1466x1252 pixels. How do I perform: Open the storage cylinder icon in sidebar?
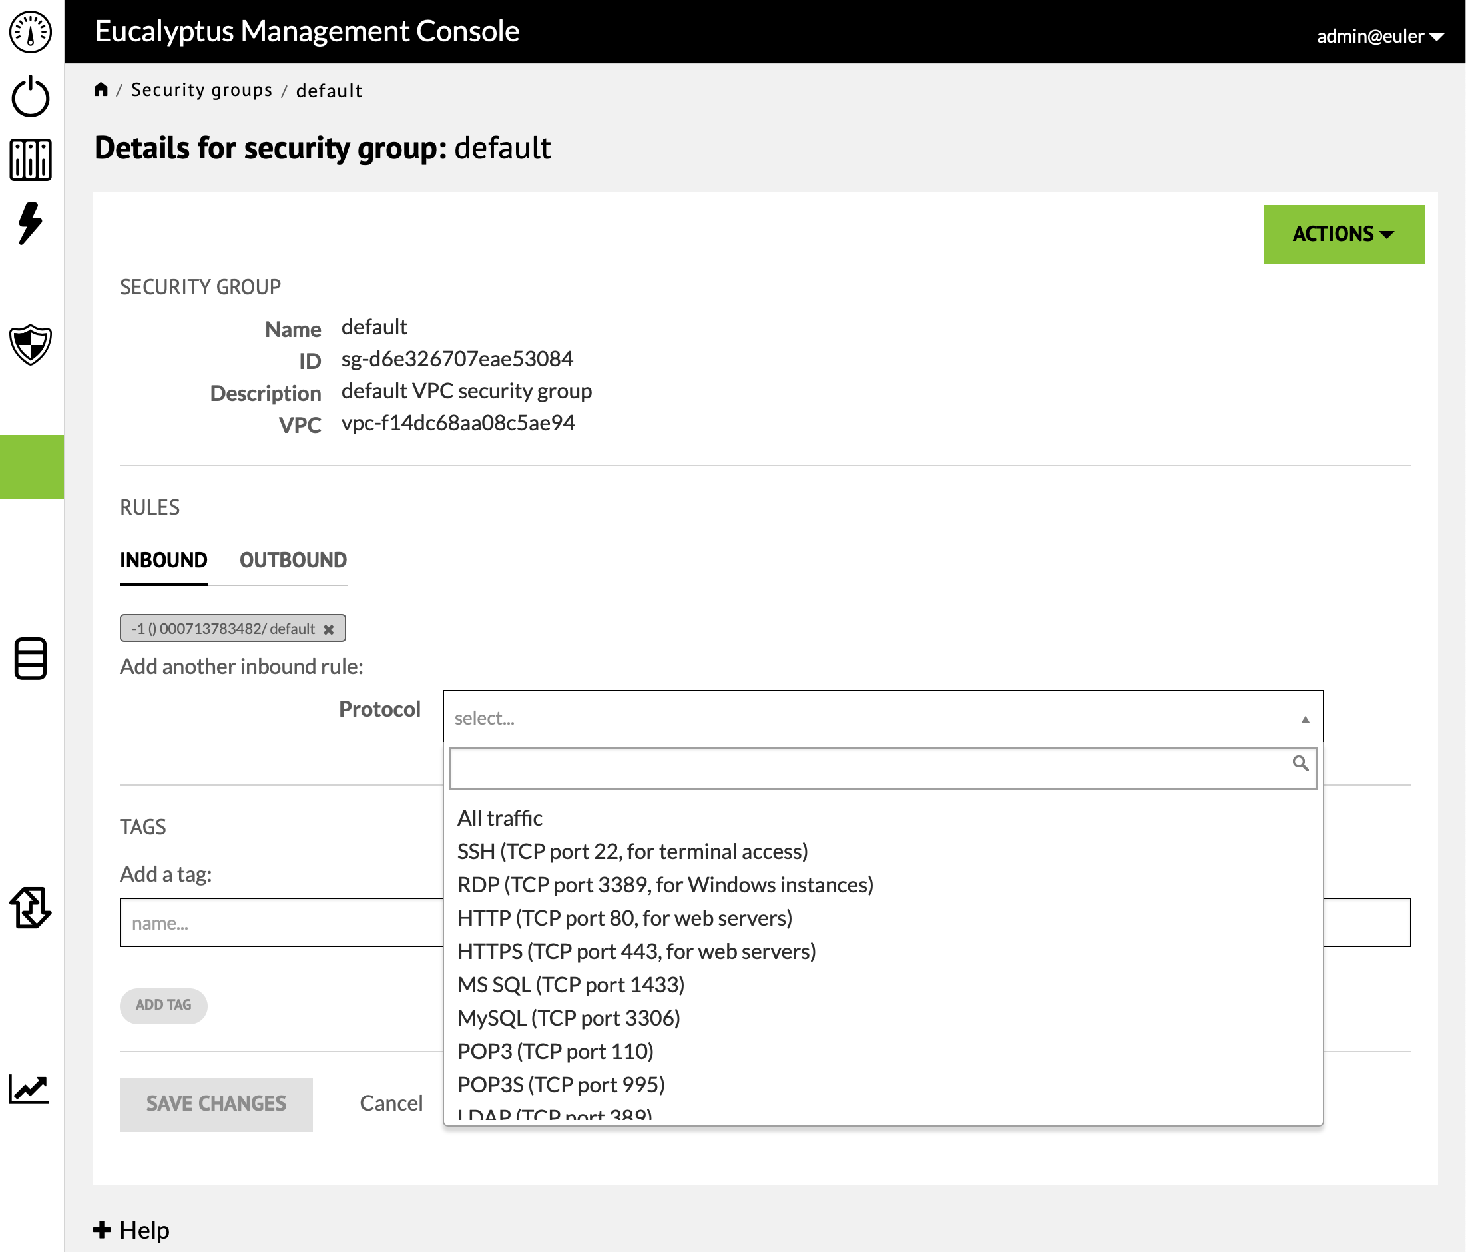click(x=31, y=658)
